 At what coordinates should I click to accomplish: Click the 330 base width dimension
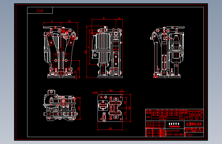point(110,129)
